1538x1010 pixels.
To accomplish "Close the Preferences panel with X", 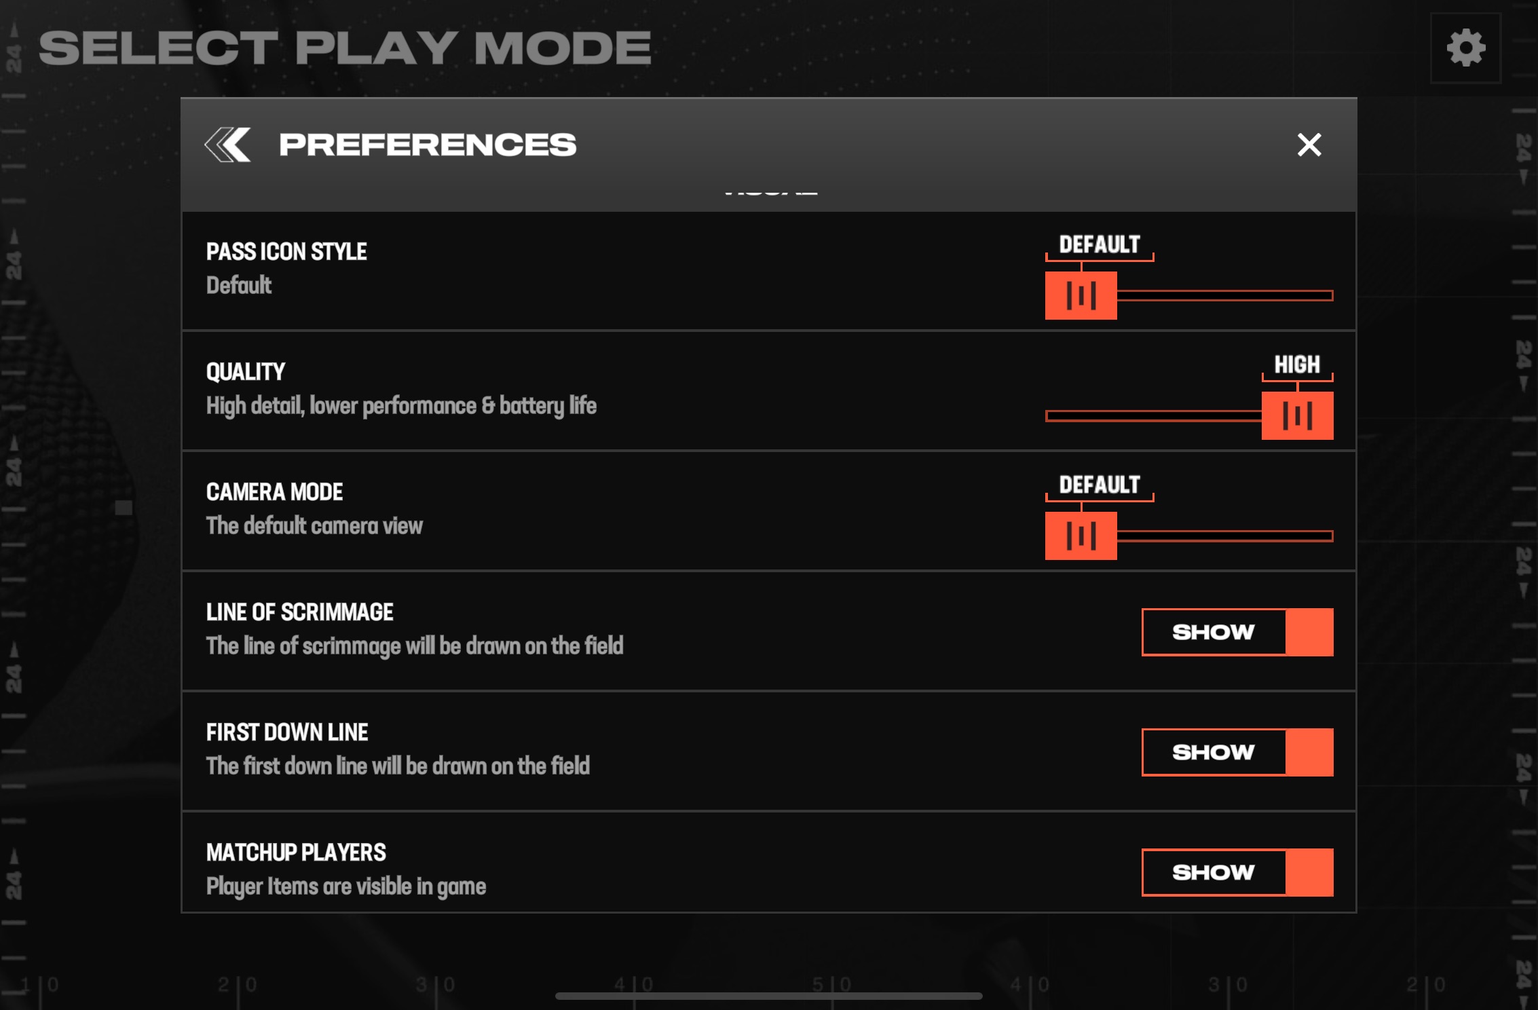I will click(x=1309, y=145).
